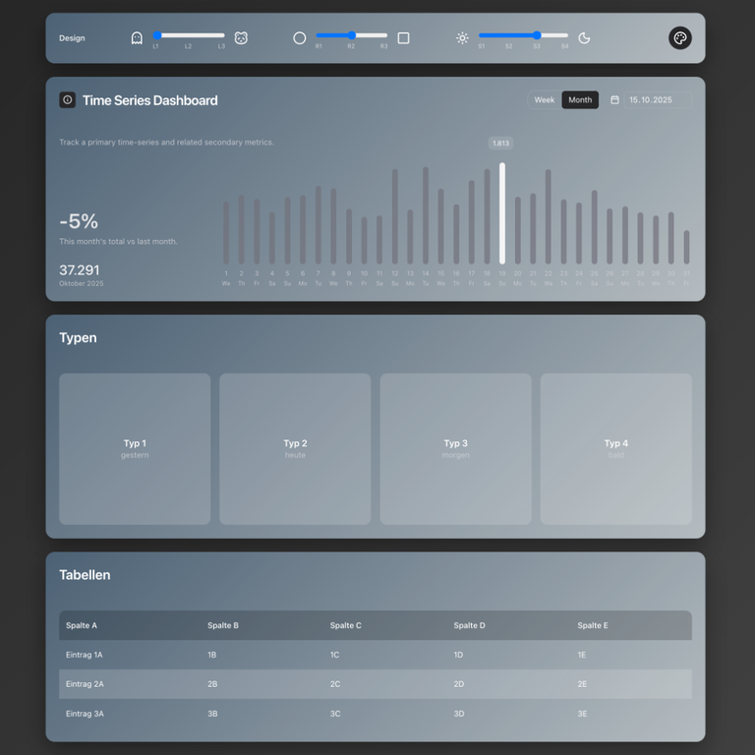Click the bear face icon after L3

(x=241, y=38)
